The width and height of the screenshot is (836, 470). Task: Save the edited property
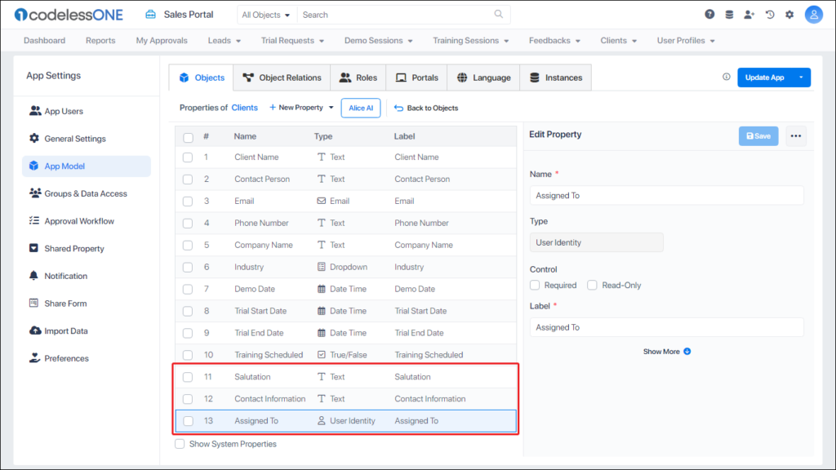click(x=758, y=136)
